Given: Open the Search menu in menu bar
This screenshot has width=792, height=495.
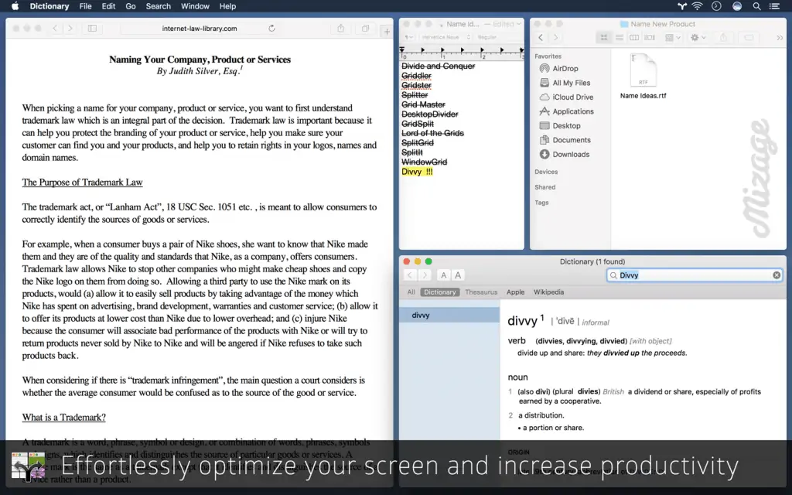Looking at the screenshot, I should [158, 6].
